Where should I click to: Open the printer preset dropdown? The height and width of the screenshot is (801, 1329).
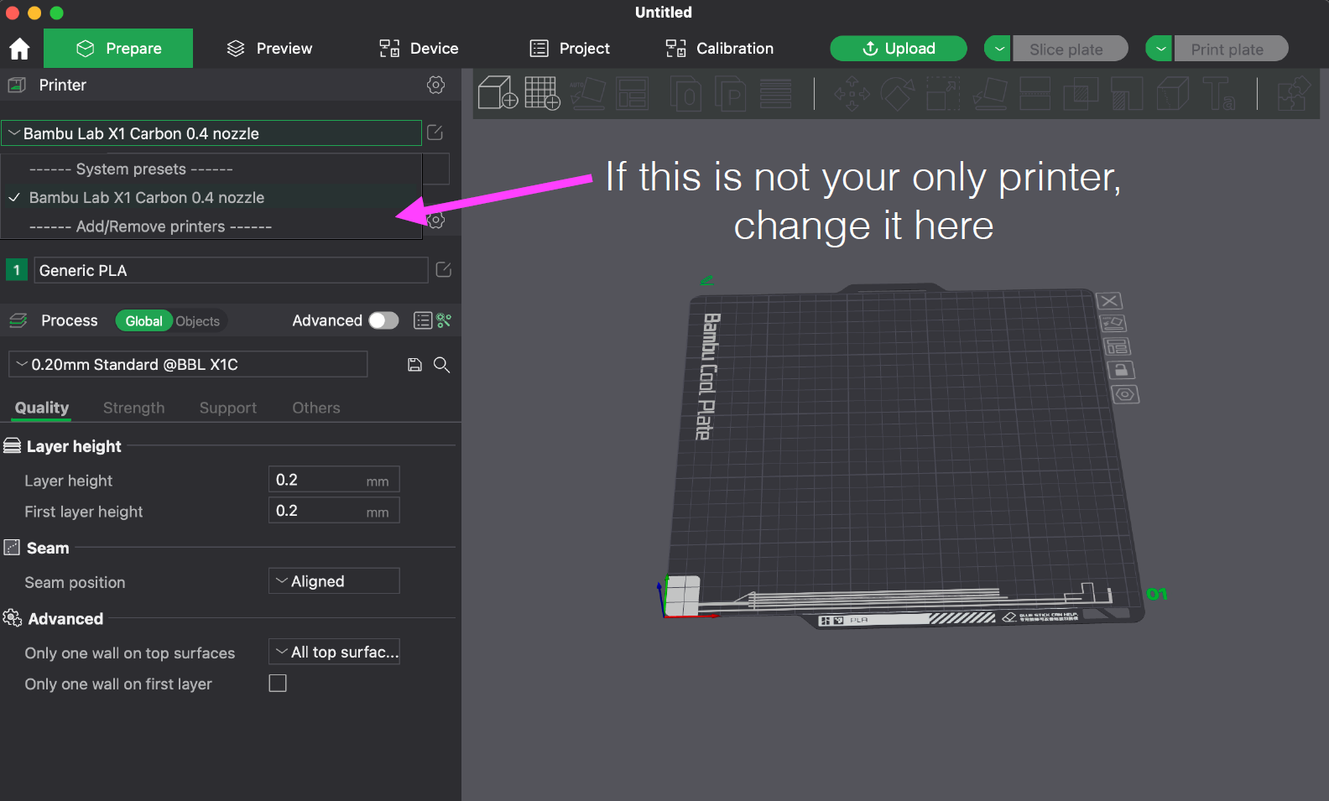click(x=211, y=133)
